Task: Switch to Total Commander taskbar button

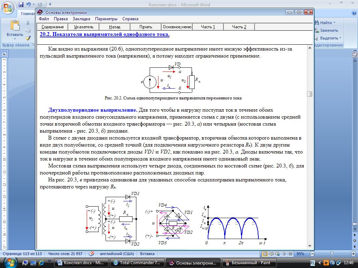Action: [138, 263]
